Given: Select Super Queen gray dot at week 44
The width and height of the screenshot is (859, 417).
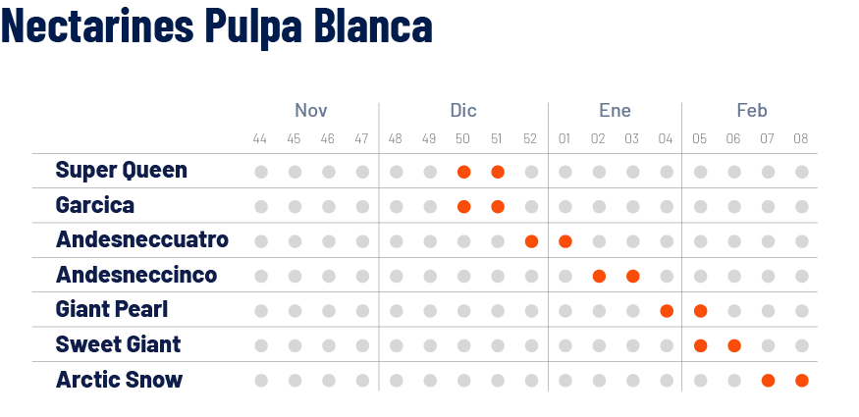Looking at the screenshot, I should [x=261, y=172].
